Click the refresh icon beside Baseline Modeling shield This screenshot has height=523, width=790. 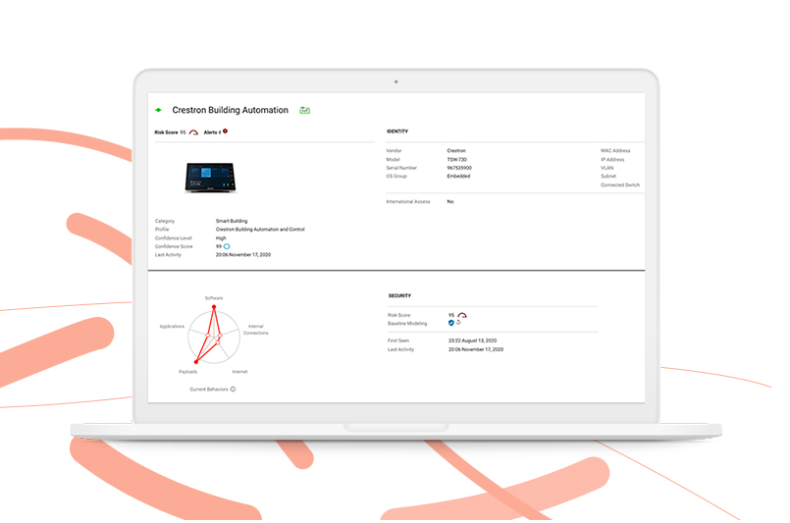(459, 322)
